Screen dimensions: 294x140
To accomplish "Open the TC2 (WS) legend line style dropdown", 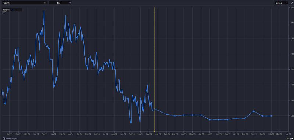I will click(12, 10).
